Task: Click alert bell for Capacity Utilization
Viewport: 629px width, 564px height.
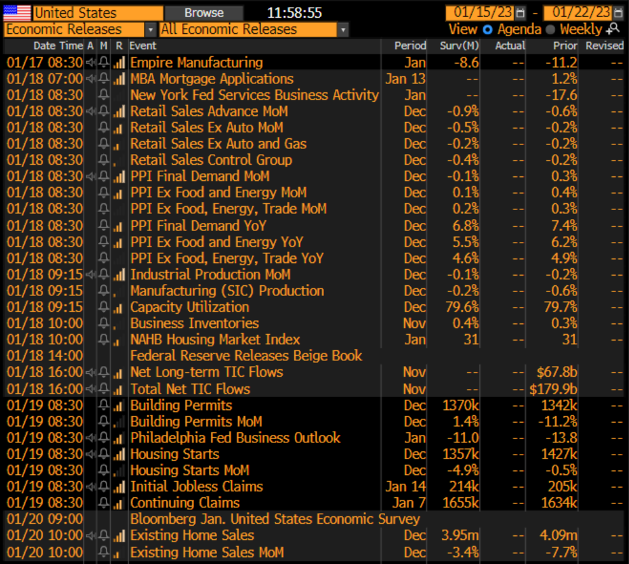Action: pos(104,307)
